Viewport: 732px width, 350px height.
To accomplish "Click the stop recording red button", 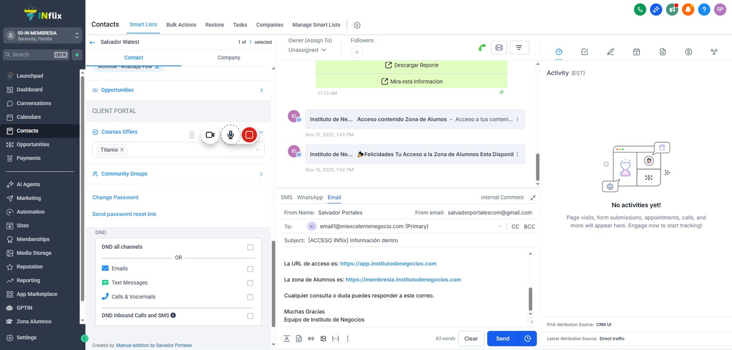I will 249,135.
